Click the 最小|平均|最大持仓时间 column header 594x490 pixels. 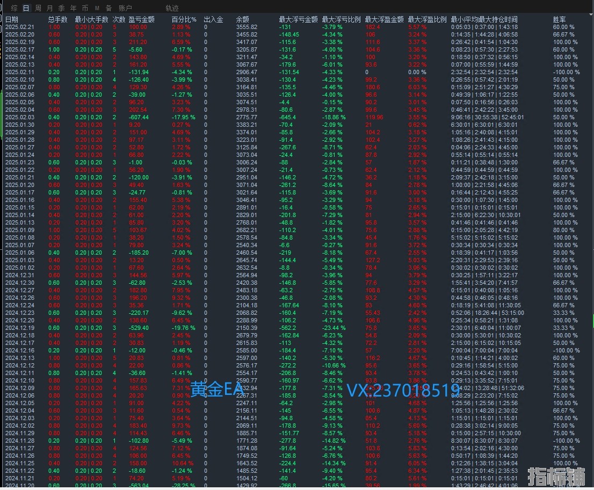pos(484,19)
